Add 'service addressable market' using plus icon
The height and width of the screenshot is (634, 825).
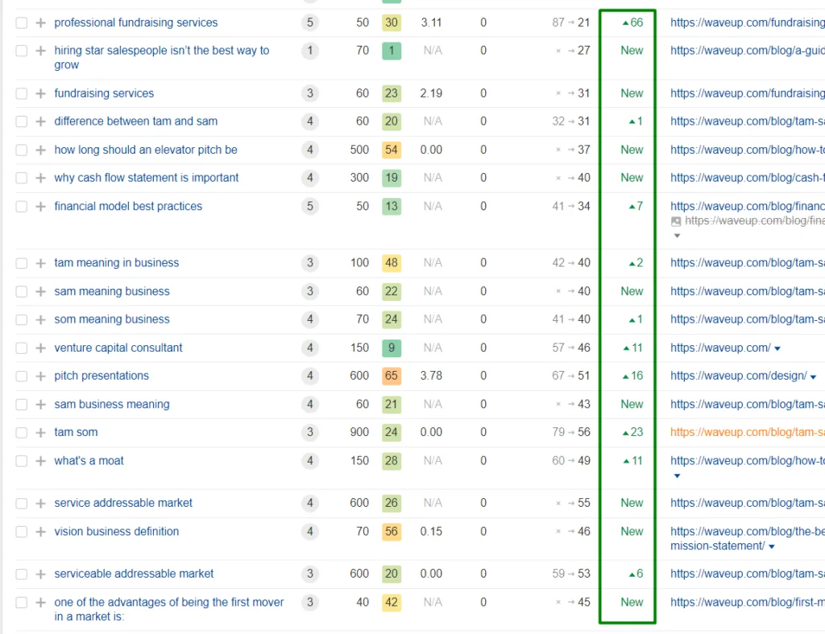(40, 503)
